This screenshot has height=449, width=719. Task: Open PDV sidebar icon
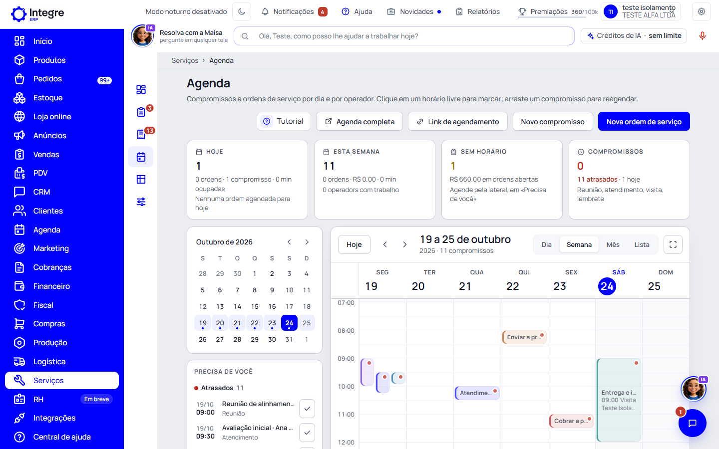click(x=19, y=173)
